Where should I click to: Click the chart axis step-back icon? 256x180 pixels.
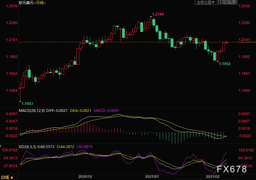(225, 2)
